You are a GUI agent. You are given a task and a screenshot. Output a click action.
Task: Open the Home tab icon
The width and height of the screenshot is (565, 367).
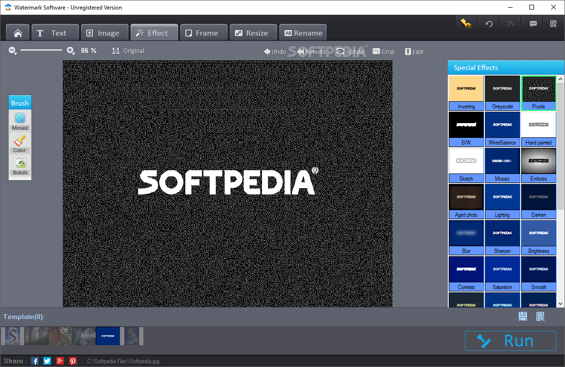pos(18,33)
